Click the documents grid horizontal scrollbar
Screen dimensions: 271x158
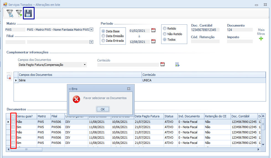coord(26,149)
